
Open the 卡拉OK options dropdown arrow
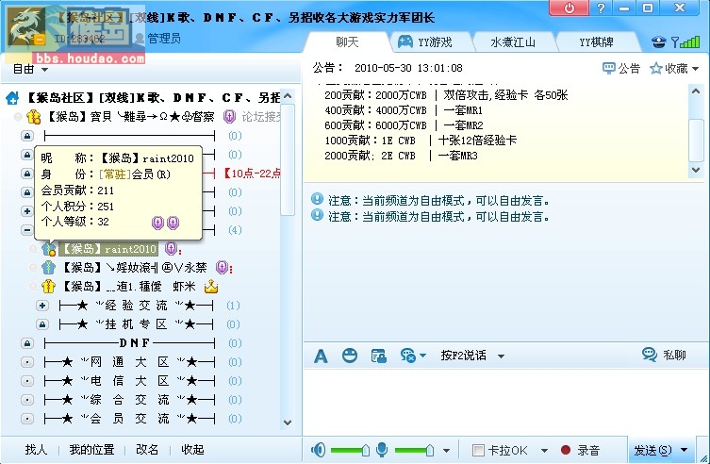pos(544,451)
